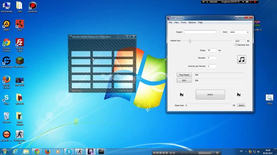Image resolution: width=277 pixels, height=155 pixels.
Task: Click the DNS button
Action: 184,81
